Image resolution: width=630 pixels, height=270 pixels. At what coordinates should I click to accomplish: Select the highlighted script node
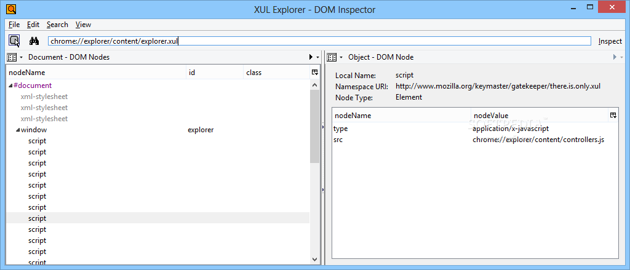(158, 218)
